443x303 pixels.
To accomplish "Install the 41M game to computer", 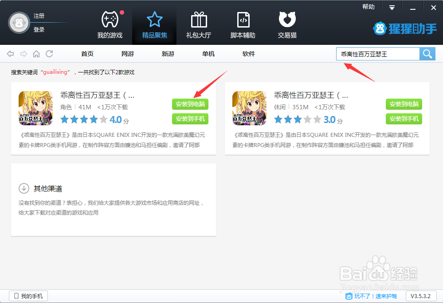I will pyautogui.click(x=190, y=104).
